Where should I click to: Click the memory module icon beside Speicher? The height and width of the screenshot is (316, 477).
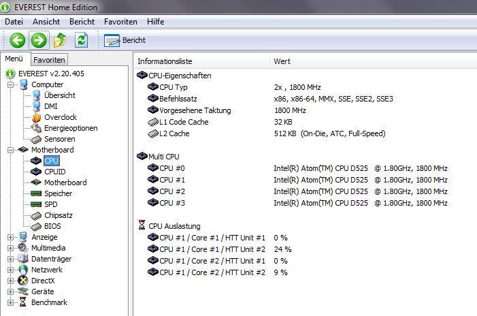click(x=36, y=193)
